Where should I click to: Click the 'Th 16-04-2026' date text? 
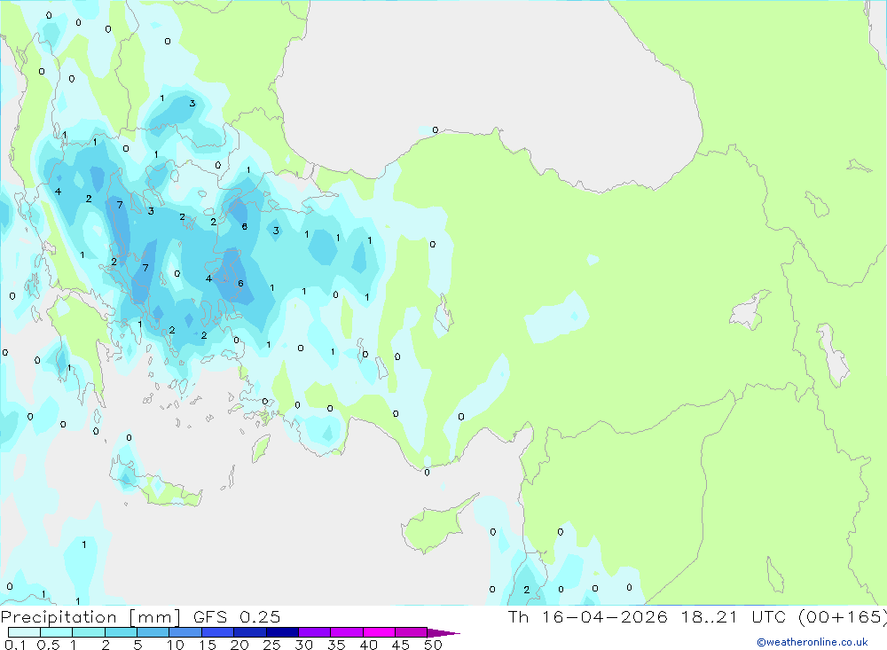click(x=587, y=617)
